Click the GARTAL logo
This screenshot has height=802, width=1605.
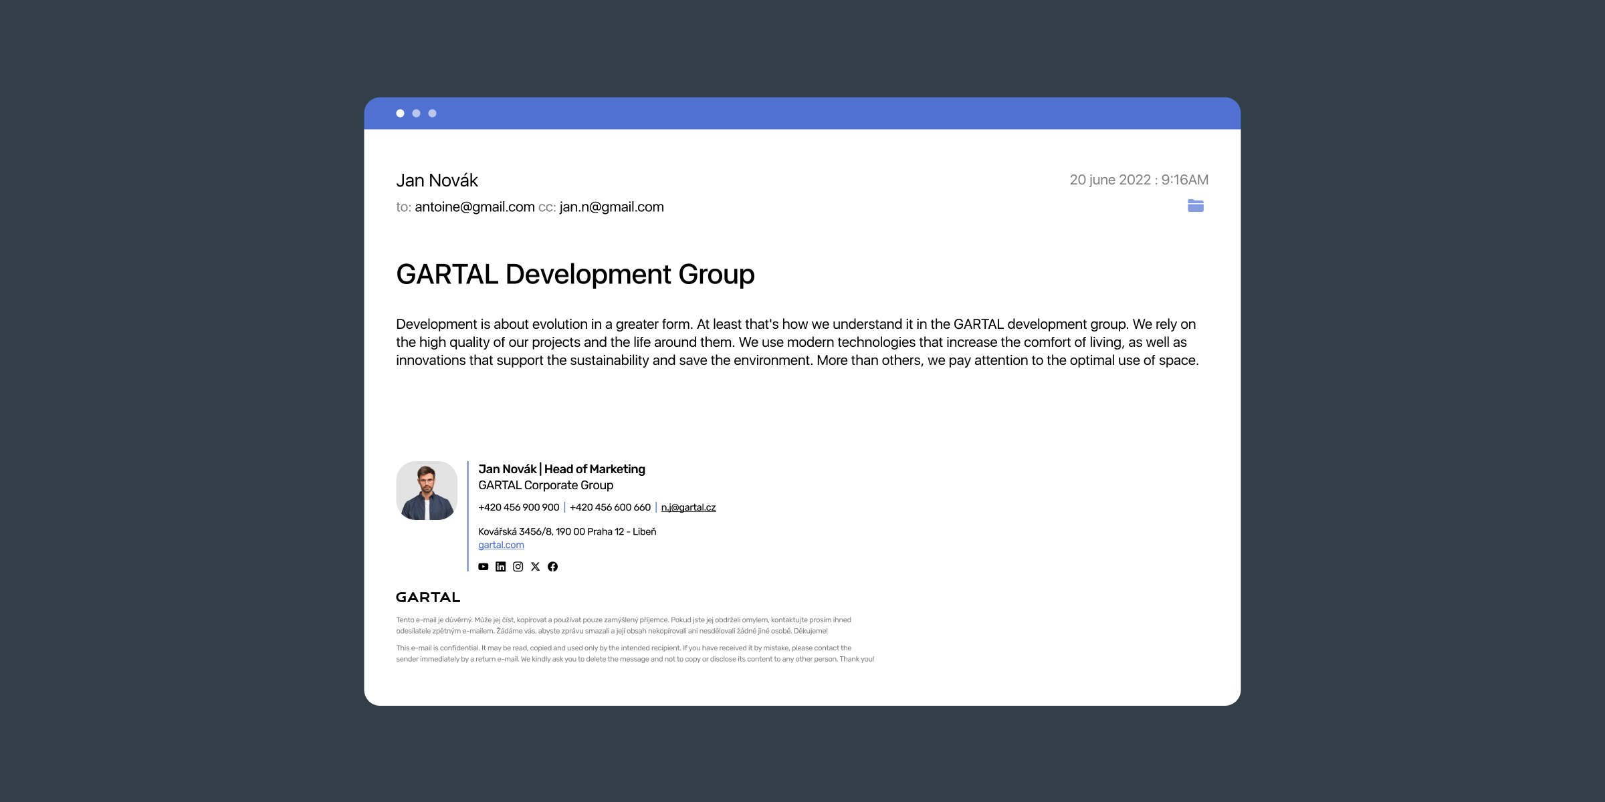[427, 597]
